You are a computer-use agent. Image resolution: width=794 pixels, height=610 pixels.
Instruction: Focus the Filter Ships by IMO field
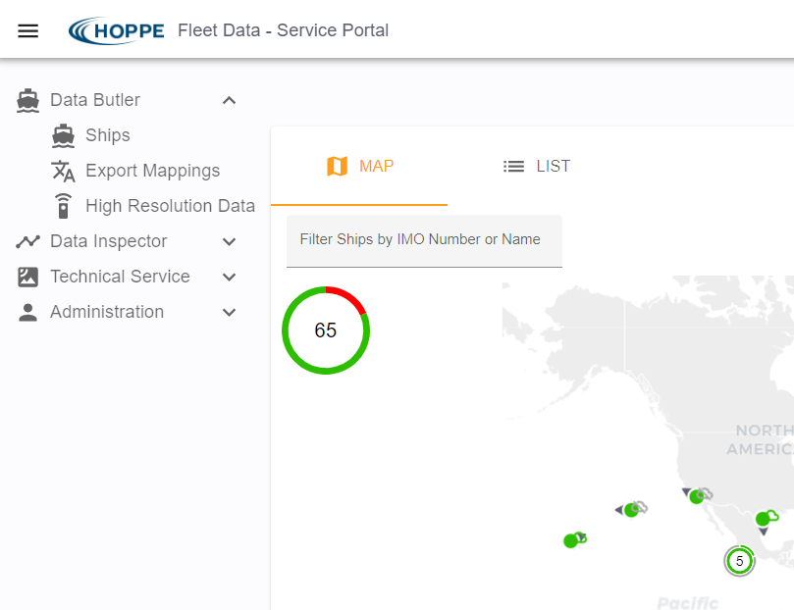(424, 240)
